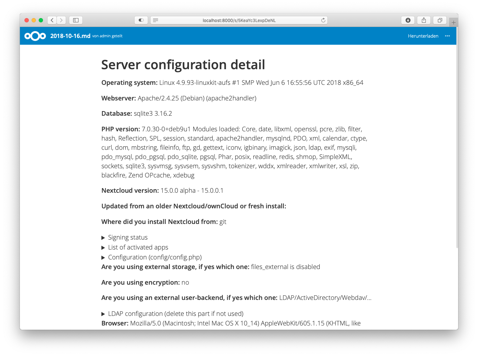Expand LDAP configuration section

click(173, 314)
